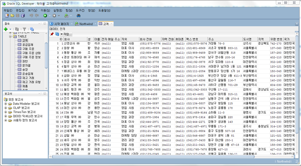Click the 회사 column header
Image resolution: width=301 pixels, height=166 pixels.
point(75,39)
